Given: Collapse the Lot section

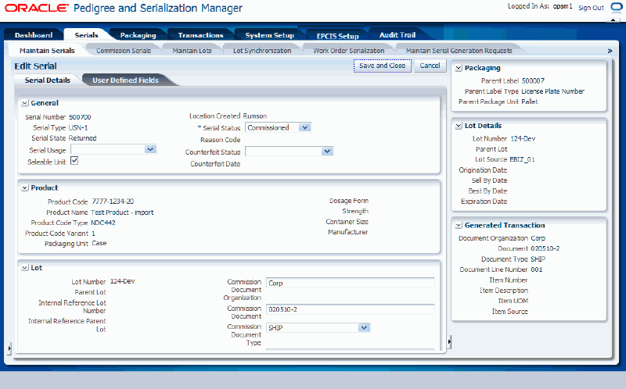Looking at the screenshot, I should click(x=25, y=268).
